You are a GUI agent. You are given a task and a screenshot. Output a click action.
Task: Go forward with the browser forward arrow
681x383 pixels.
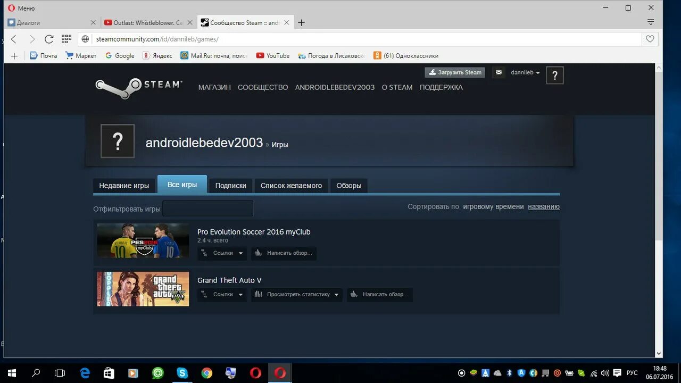[31, 39]
